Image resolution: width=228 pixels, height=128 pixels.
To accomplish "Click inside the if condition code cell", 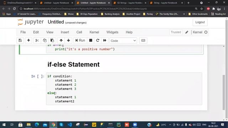I will point(124,89).
